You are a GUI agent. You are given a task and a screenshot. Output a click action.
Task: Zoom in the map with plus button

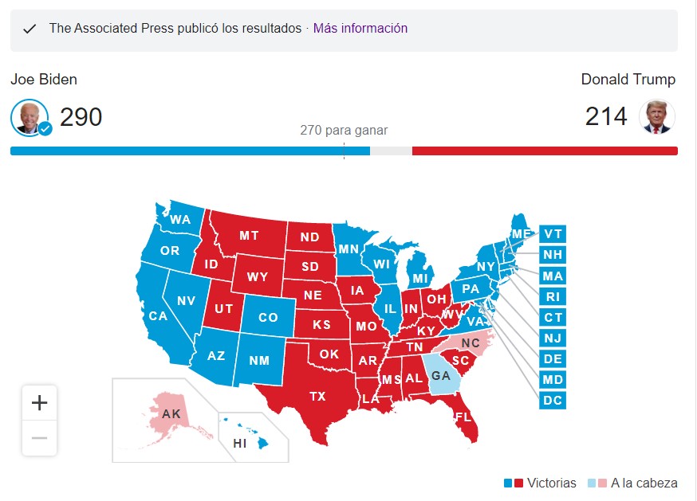coord(40,403)
